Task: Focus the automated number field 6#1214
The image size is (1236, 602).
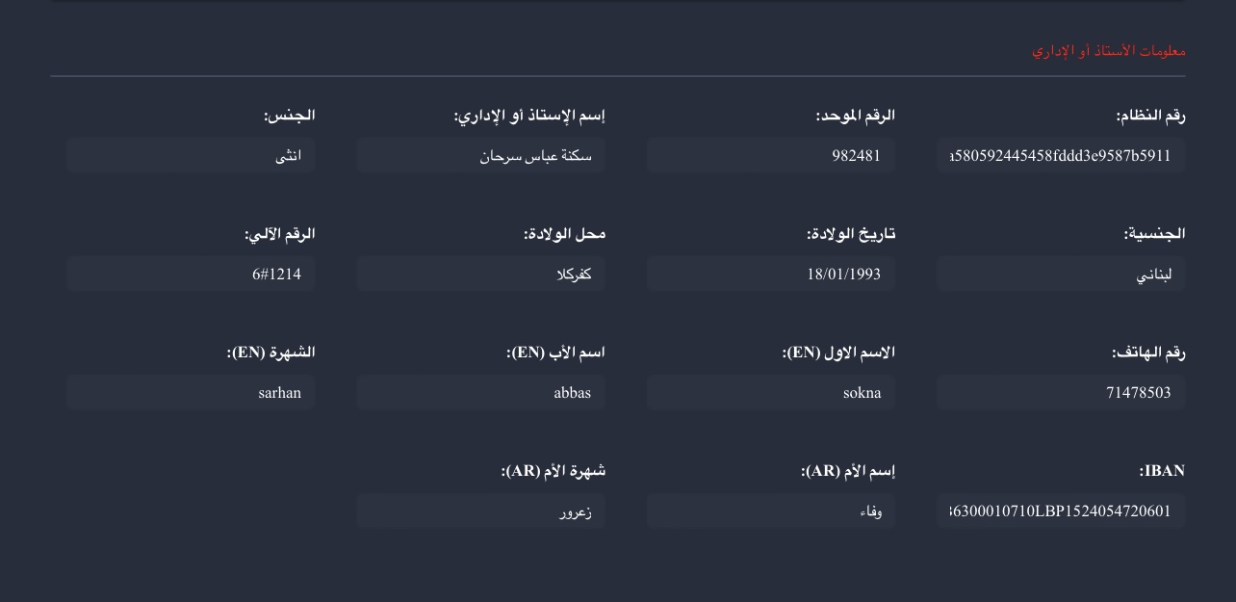Action: pyautogui.click(x=191, y=275)
